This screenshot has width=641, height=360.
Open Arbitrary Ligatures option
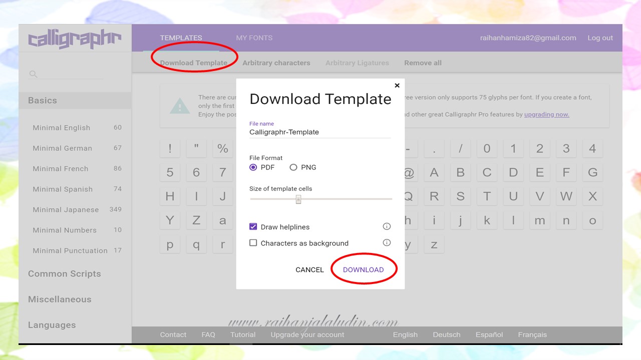357,63
